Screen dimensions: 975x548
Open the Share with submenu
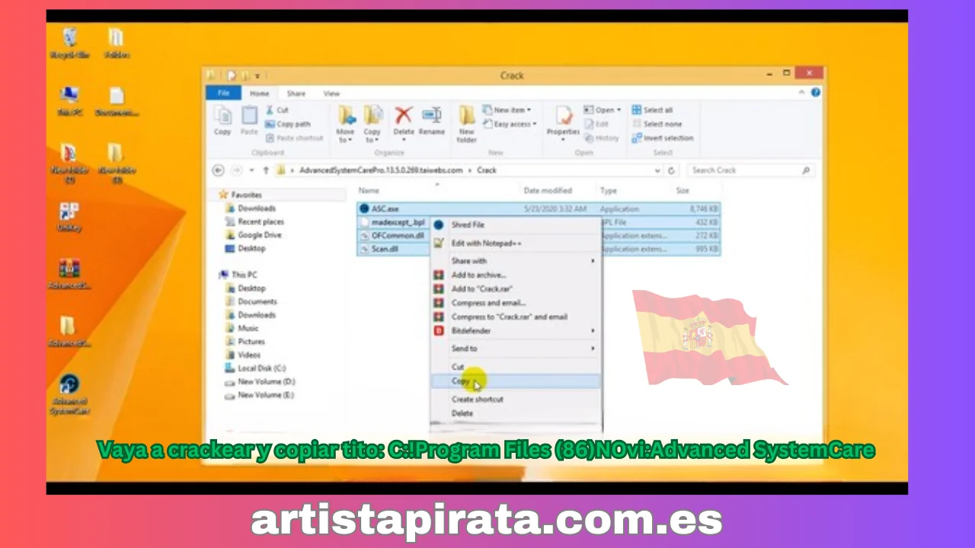click(516, 261)
